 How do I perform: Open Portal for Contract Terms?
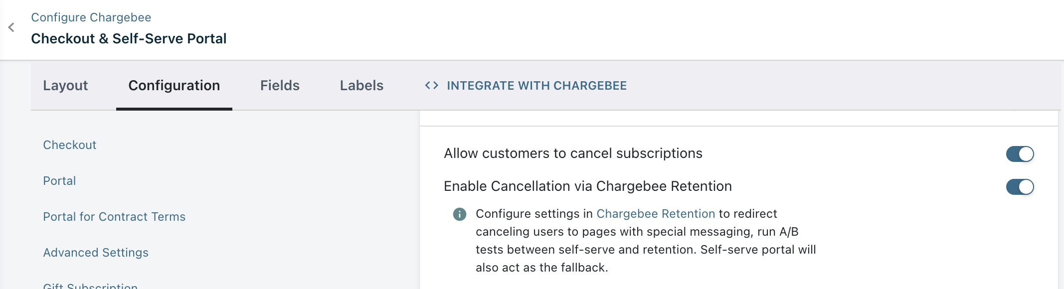tap(114, 217)
